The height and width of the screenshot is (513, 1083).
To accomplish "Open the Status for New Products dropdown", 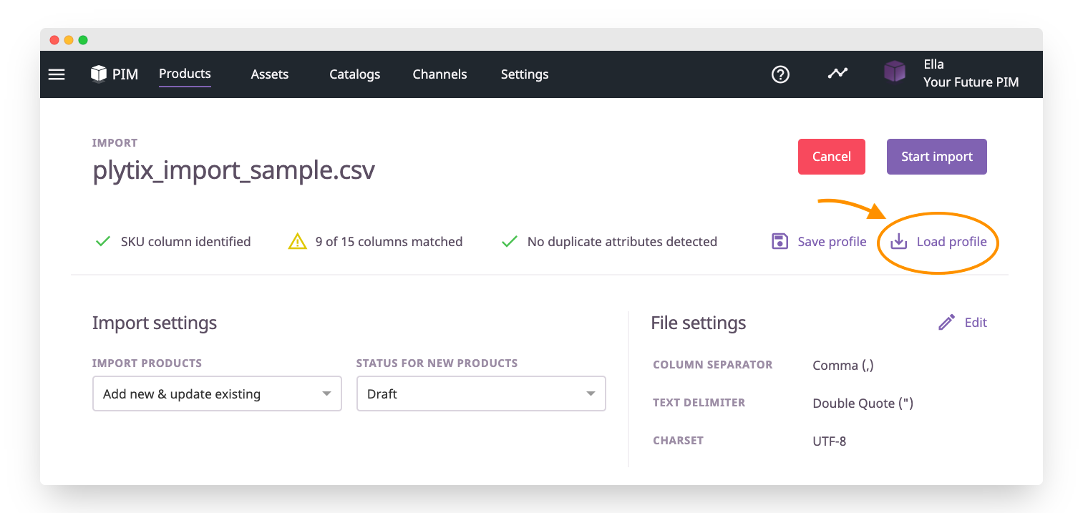I will (481, 394).
